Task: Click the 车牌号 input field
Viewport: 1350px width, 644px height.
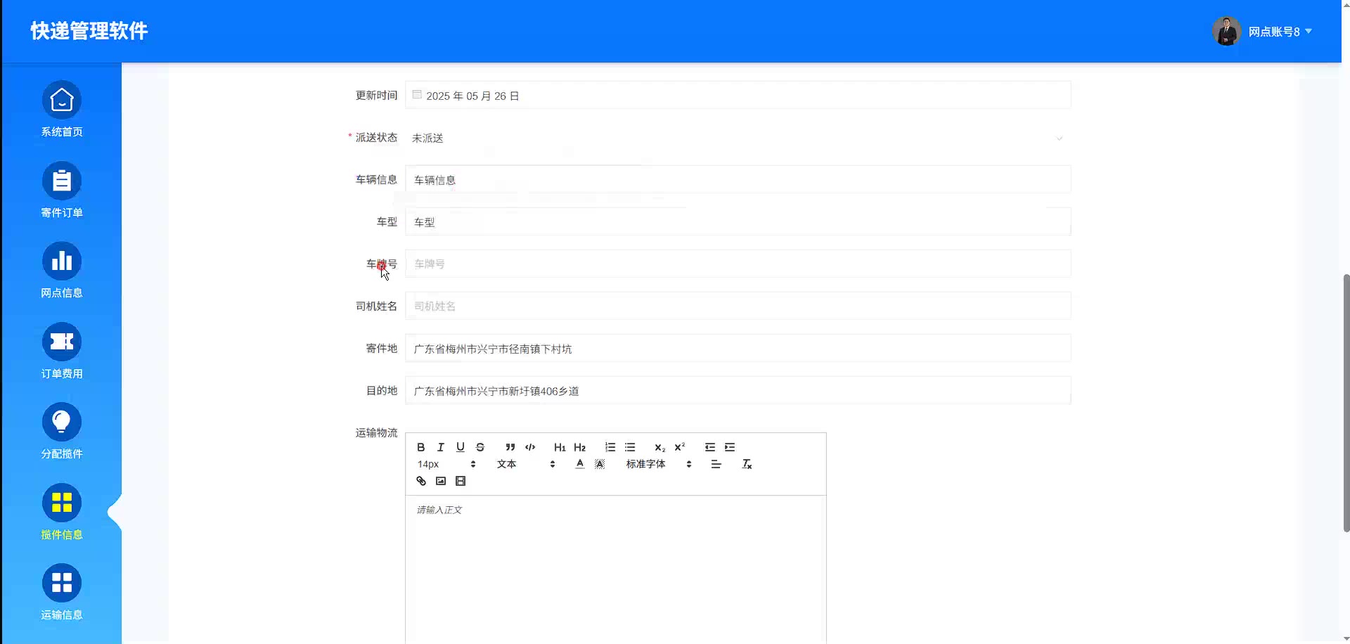Action: [738, 264]
